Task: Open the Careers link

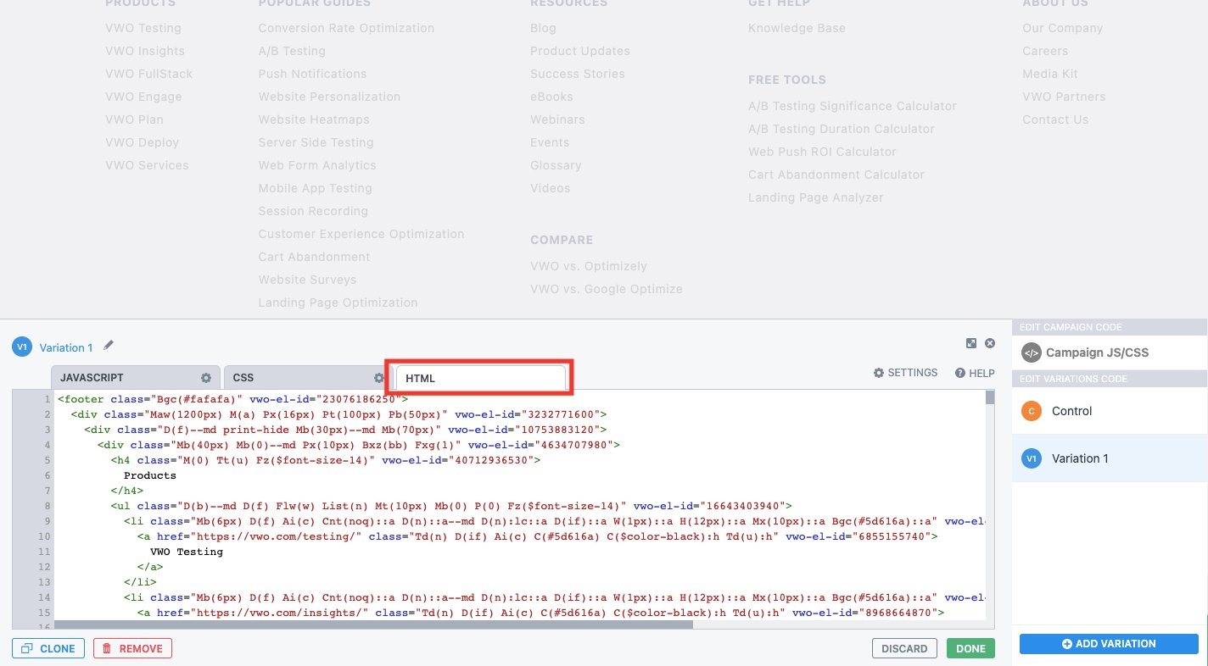Action: coord(1045,51)
